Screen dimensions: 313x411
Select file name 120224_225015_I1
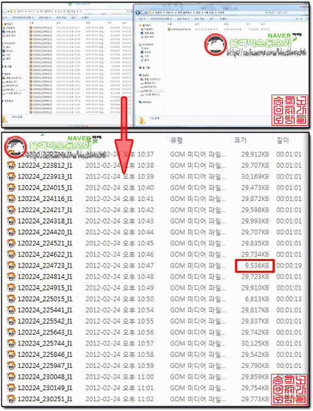[45, 299]
